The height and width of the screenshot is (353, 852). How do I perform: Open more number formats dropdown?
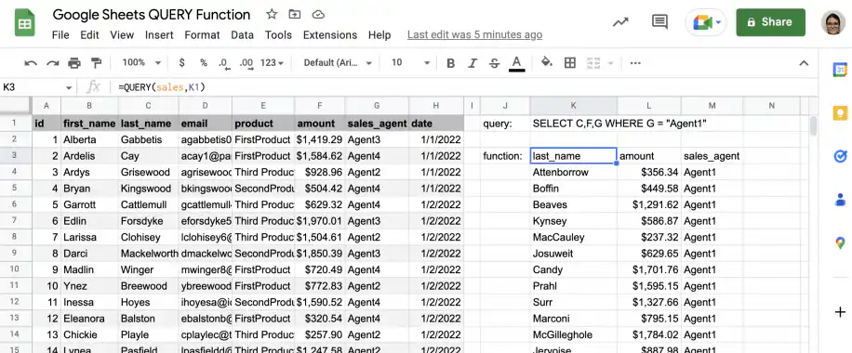[x=273, y=63]
